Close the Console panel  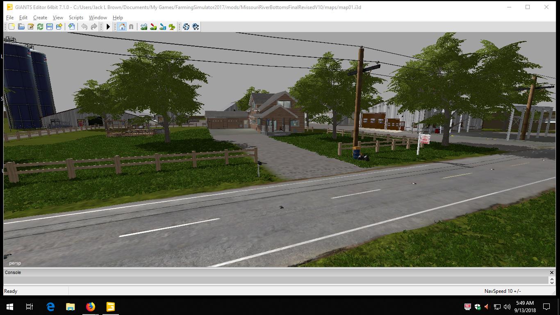tap(551, 272)
